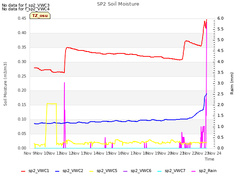The image size is (237, 178).
Task: Click the 3.5 rain axis tick label
Action: [x=220, y=73]
